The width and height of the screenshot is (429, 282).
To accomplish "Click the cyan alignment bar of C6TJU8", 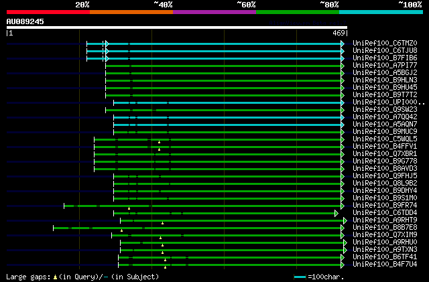I will tap(214, 51).
